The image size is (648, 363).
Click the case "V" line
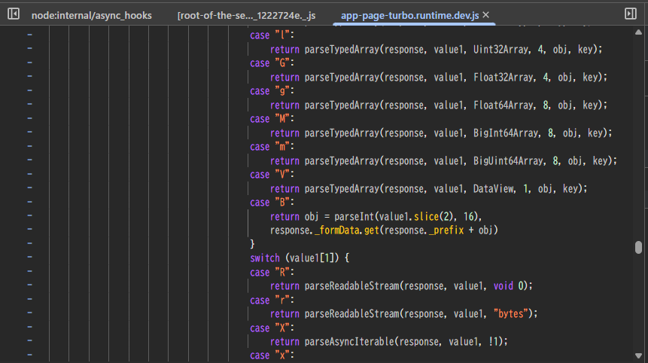[x=272, y=175]
